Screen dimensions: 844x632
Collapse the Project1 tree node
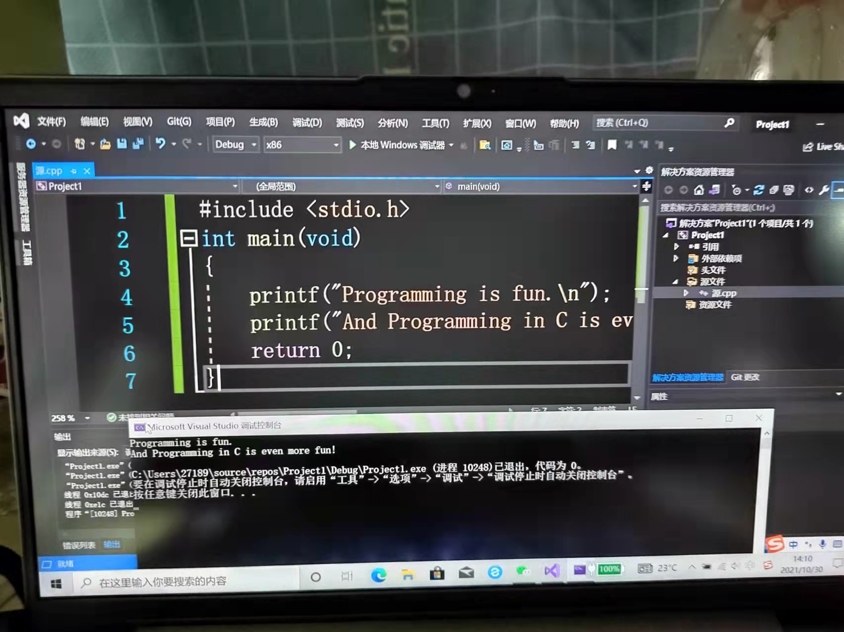[666, 235]
